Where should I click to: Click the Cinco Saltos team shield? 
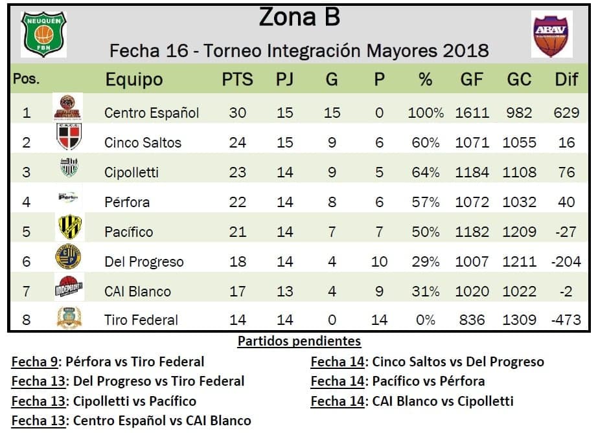67,137
